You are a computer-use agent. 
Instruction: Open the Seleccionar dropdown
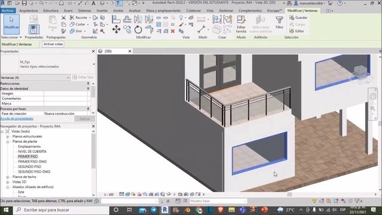point(11,37)
